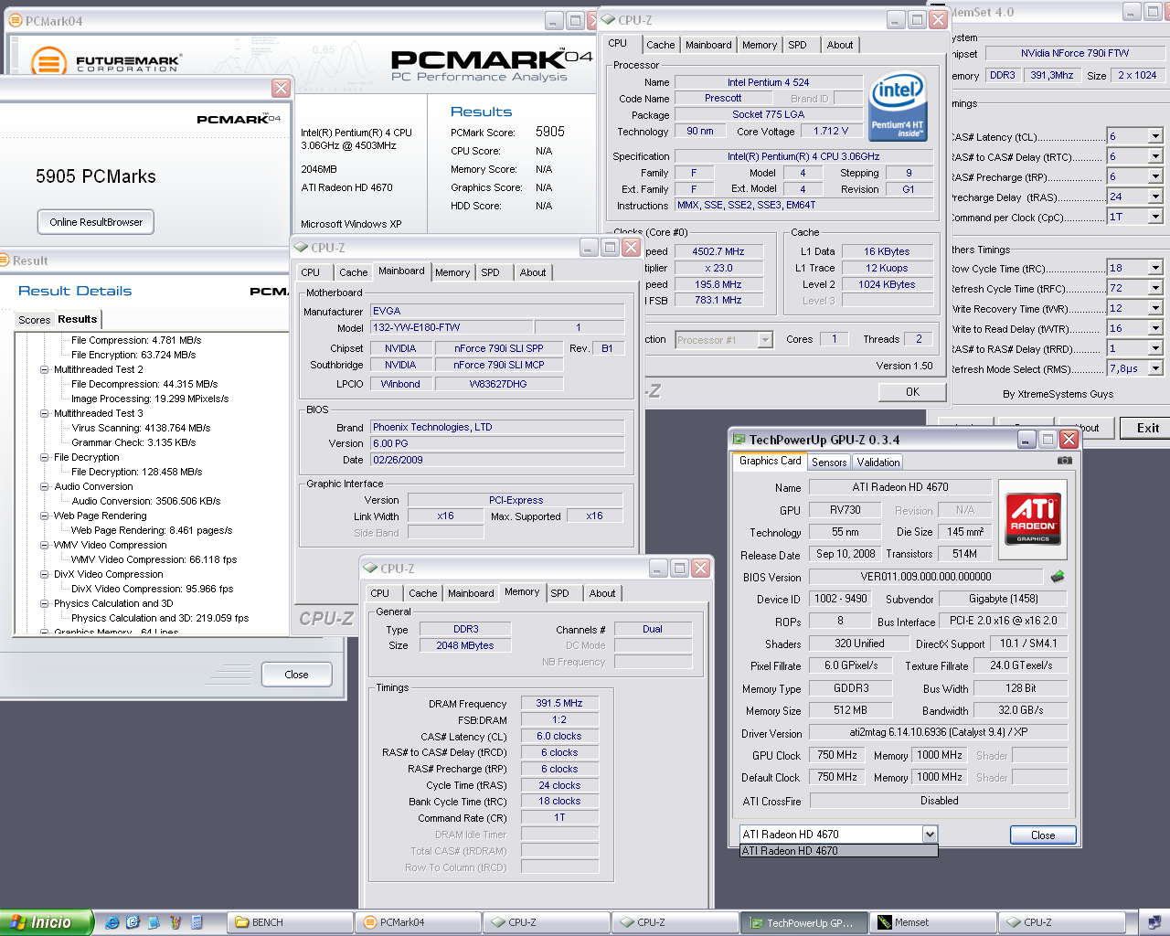Collapse Multithreaded Test 3 tree node
The width and height of the screenshot is (1170, 936).
coord(44,413)
